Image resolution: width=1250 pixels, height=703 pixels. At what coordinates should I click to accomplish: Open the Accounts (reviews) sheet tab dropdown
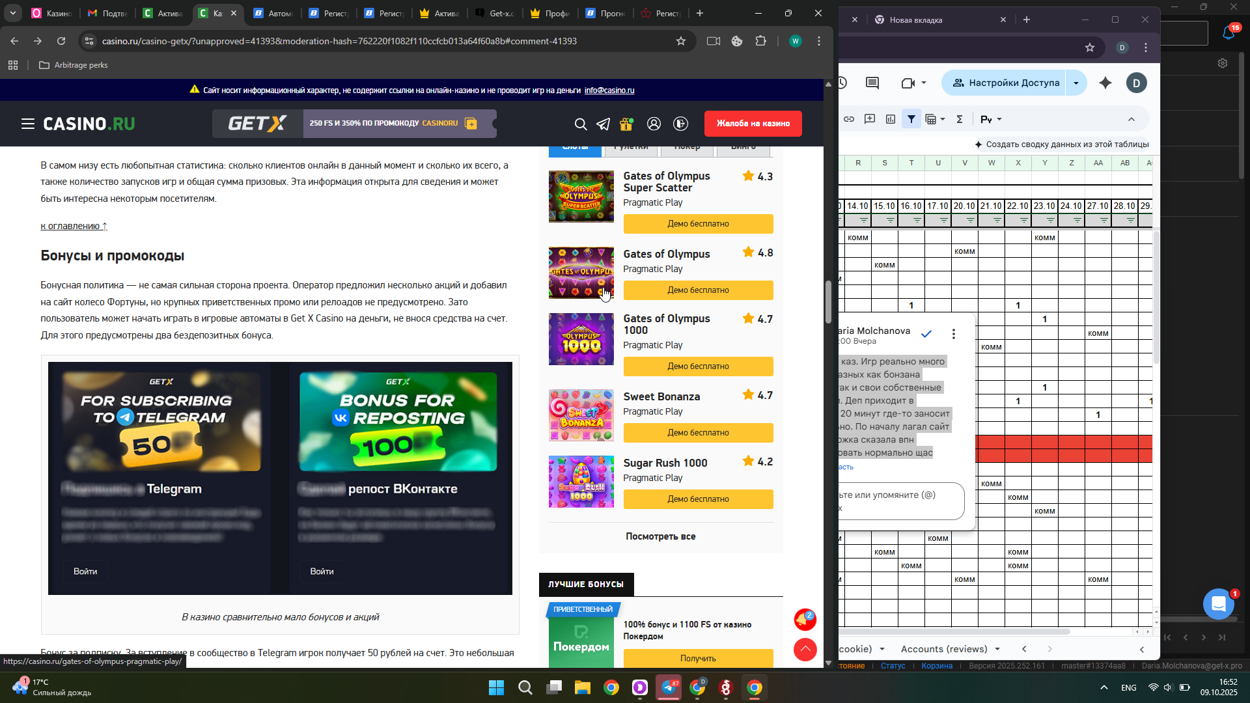click(x=997, y=649)
